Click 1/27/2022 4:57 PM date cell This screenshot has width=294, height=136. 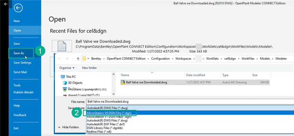(x=198, y=82)
